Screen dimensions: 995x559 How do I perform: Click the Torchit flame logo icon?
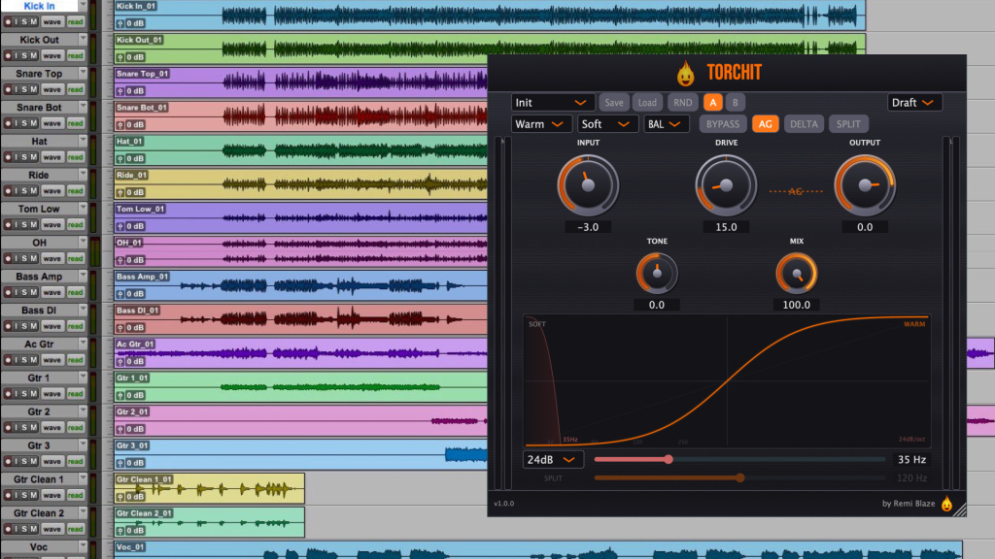coord(685,74)
